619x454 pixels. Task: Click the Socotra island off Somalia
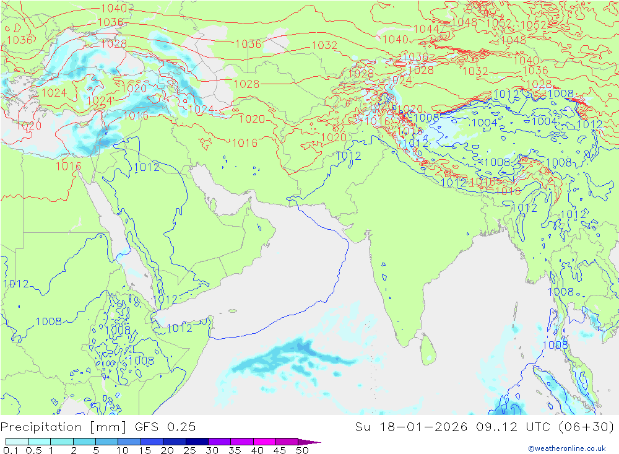point(233,311)
